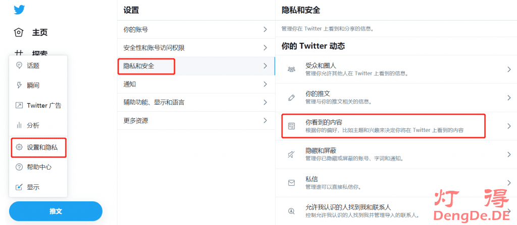The height and width of the screenshot is (225, 517).
Task: Click chevron on 隐私和安全 row
Action: coord(265,66)
